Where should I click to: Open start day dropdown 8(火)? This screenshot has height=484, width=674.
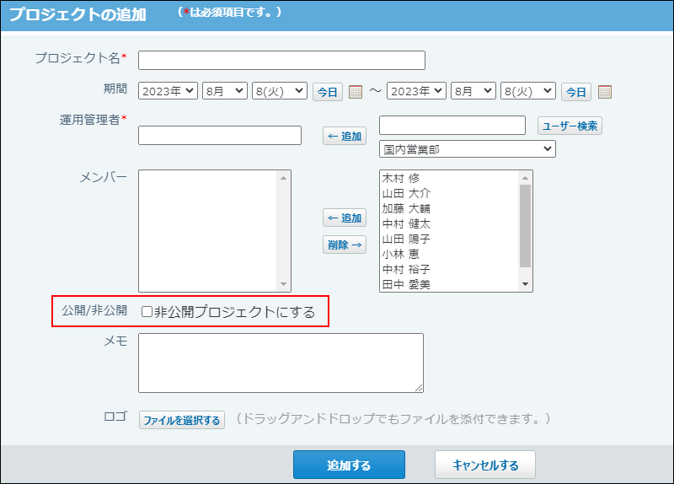pos(280,91)
